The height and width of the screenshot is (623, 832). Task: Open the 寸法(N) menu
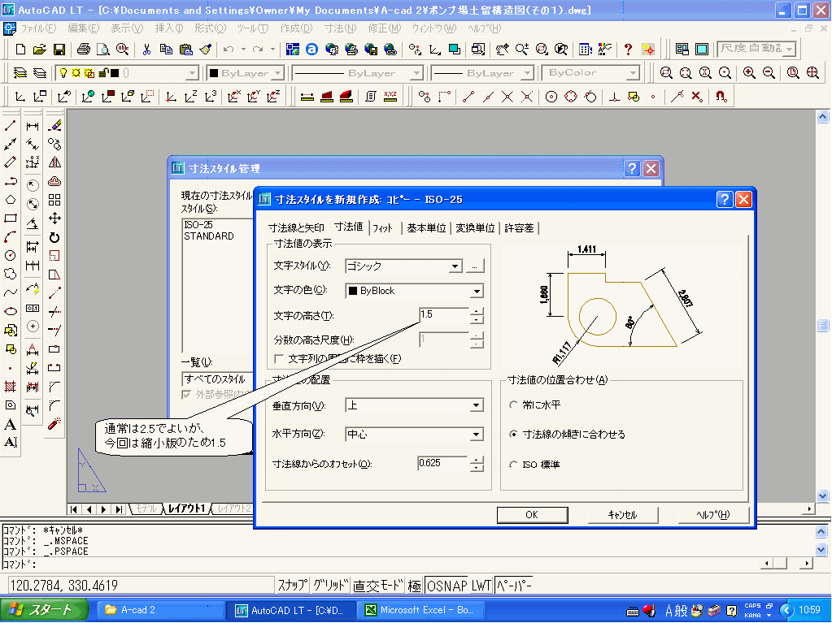click(x=340, y=28)
